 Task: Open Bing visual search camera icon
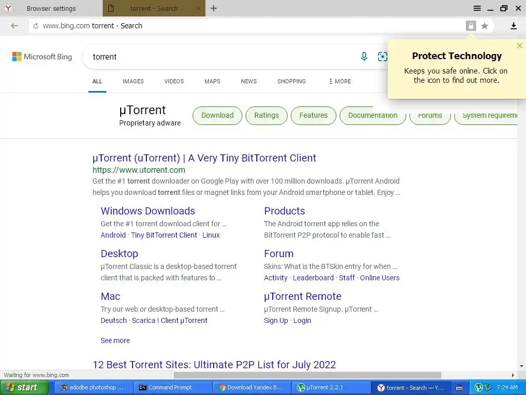coord(382,57)
